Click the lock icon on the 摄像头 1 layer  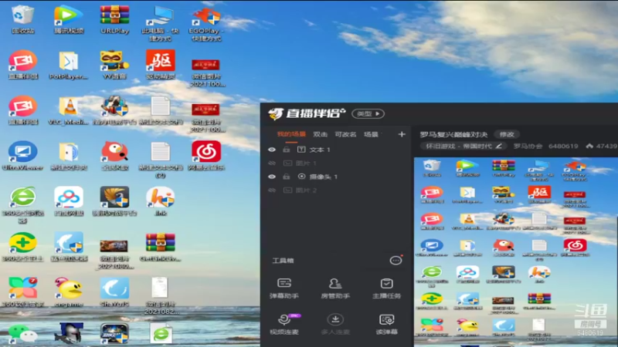pyautogui.click(x=287, y=177)
